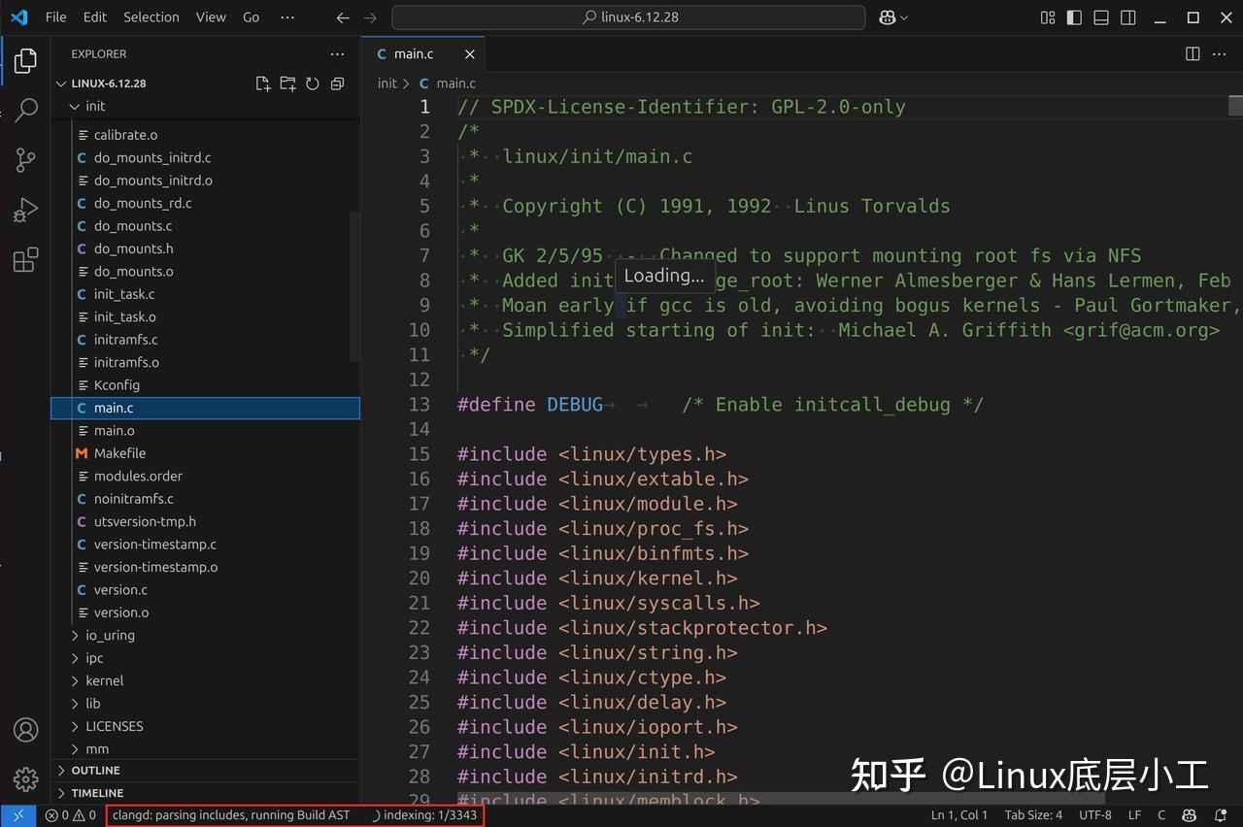Select the Source Control icon

24,159
